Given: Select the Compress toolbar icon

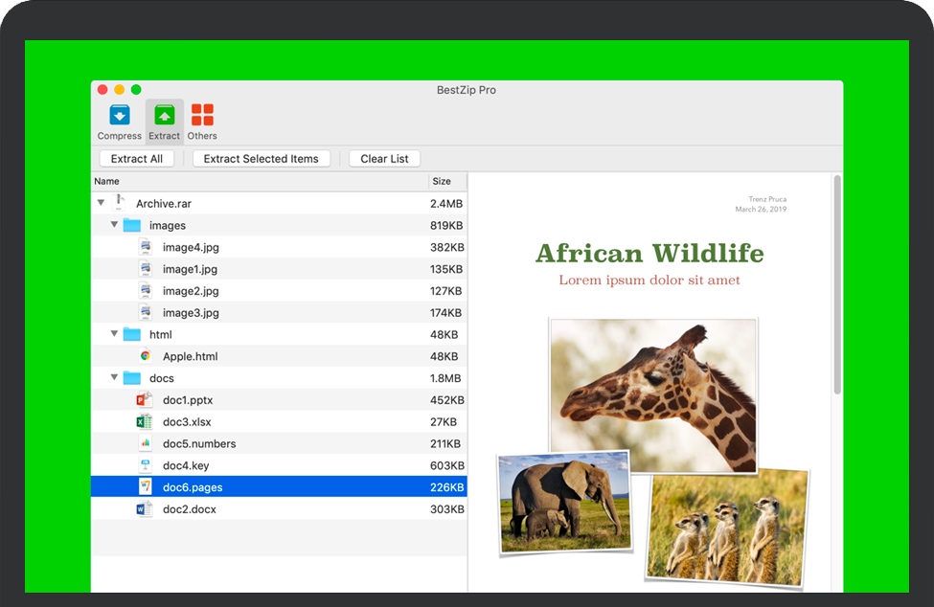Looking at the screenshot, I should pos(119,117).
